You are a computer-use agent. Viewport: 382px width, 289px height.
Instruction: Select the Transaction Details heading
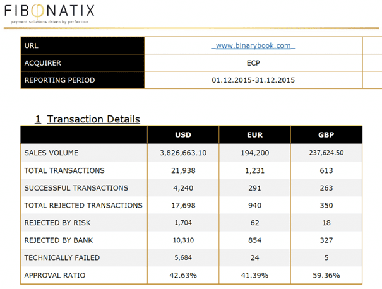point(88,119)
